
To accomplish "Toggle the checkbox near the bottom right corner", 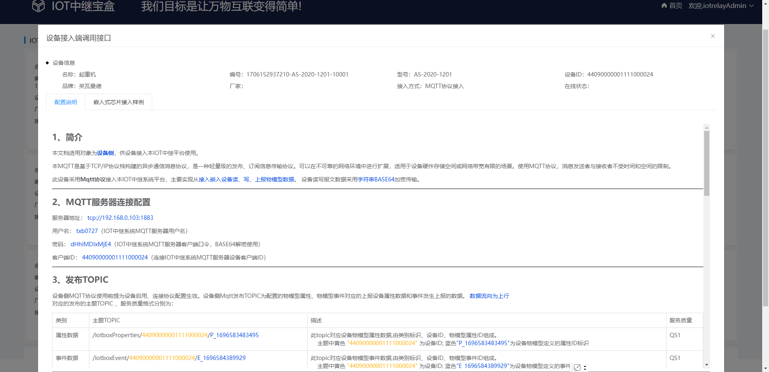I will pos(577,367).
